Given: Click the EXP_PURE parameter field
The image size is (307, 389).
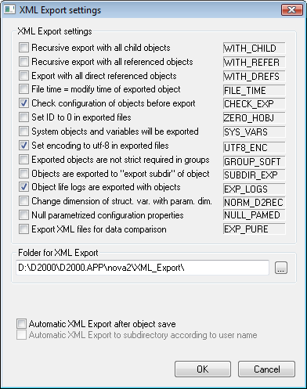Looking at the screenshot, I should [254, 229].
